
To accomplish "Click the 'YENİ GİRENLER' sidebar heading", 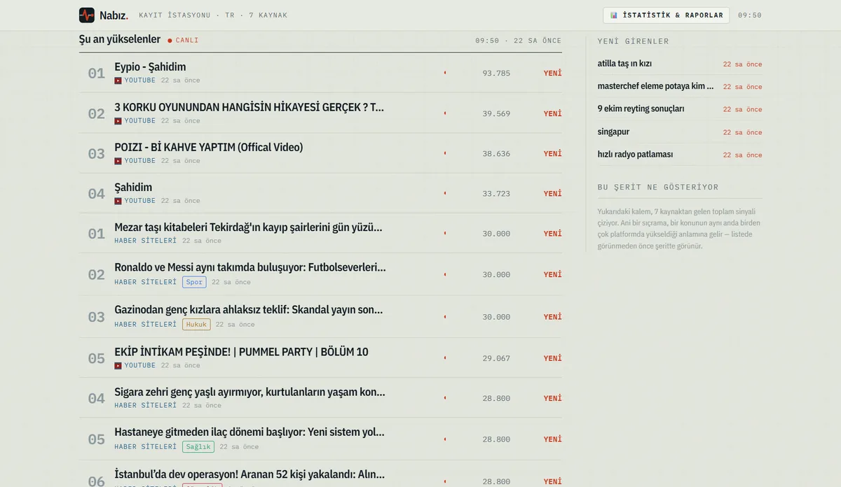I will coord(634,41).
